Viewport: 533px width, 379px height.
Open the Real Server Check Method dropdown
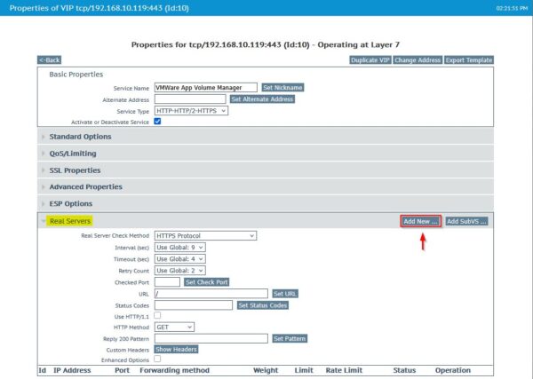click(205, 236)
